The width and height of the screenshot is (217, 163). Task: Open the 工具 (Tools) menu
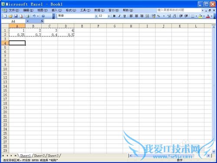coord(85,10)
